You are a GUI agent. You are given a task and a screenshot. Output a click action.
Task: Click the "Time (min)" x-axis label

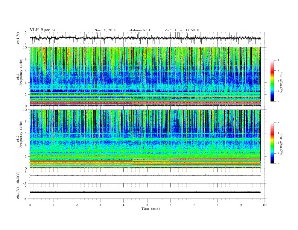(x=151, y=209)
